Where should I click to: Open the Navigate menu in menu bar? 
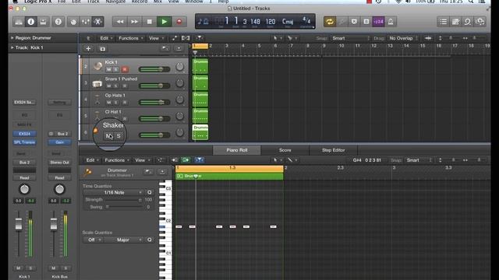[115, 2]
